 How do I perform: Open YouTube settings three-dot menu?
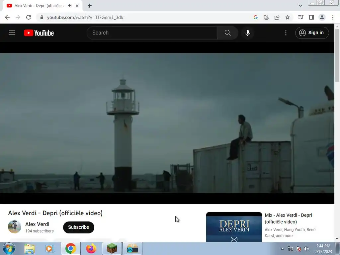pyautogui.click(x=286, y=33)
